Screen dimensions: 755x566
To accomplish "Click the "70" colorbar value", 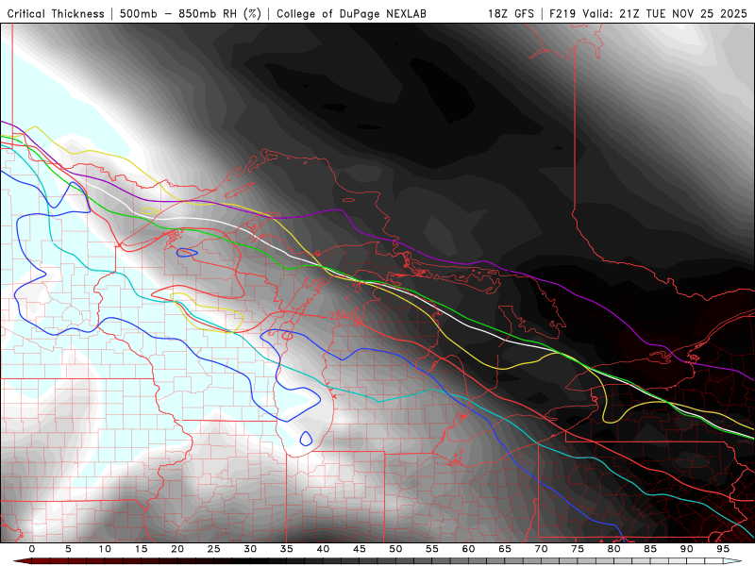I will [x=541, y=549].
